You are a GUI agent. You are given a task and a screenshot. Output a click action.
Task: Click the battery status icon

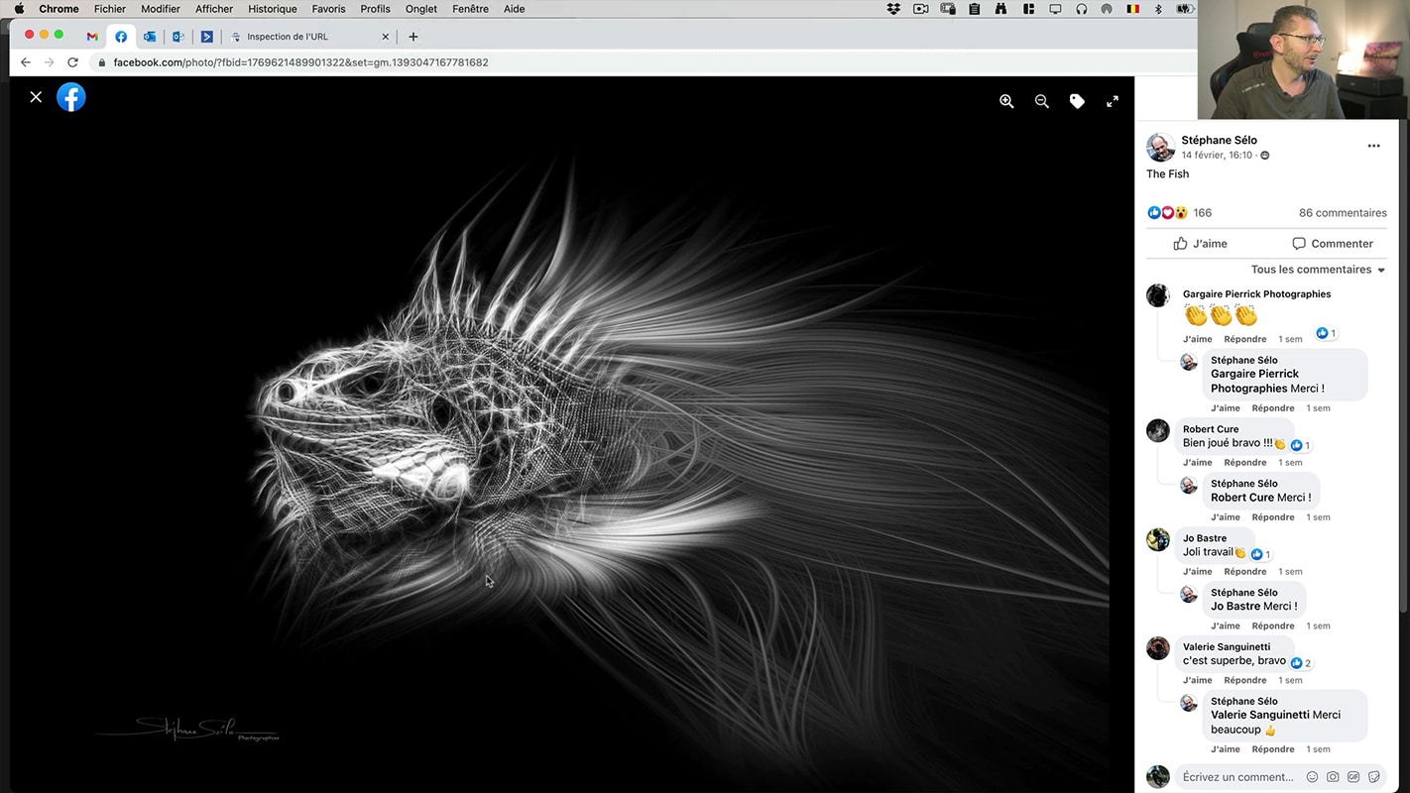(x=1185, y=9)
